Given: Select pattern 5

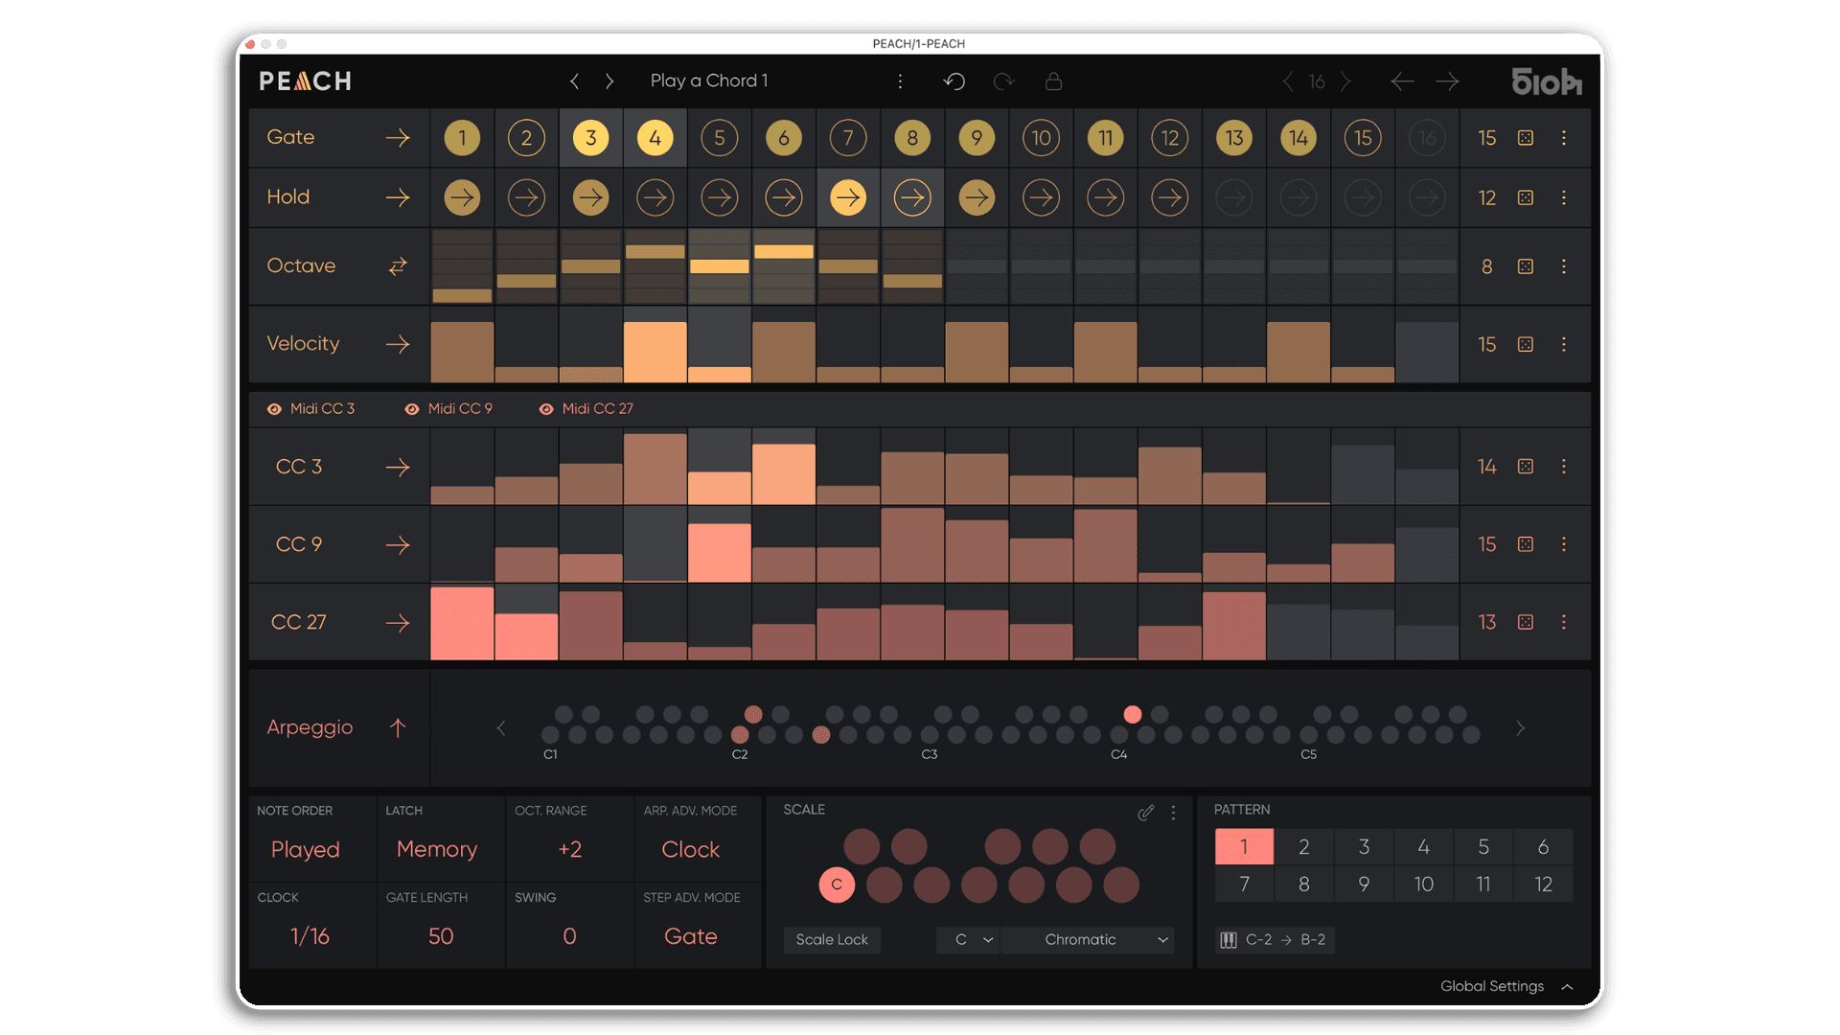Looking at the screenshot, I should tap(1483, 846).
